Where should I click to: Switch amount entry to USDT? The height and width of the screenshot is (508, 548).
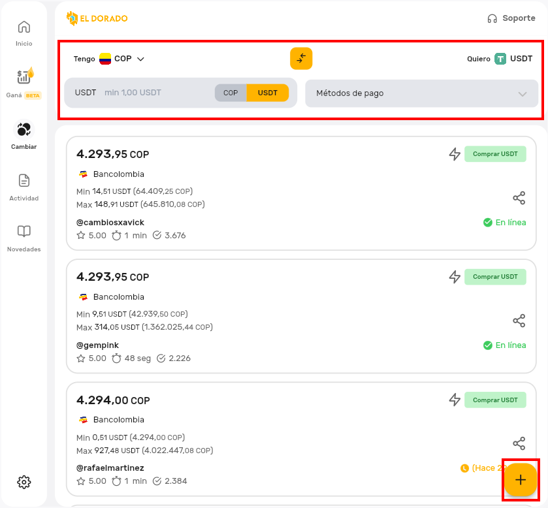click(268, 93)
